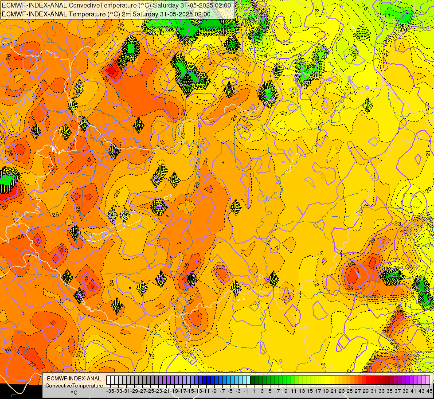This screenshot has height=399, width=434.
Task: Choose the red swatch right of tick 29
Action: (x=368, y=380)
